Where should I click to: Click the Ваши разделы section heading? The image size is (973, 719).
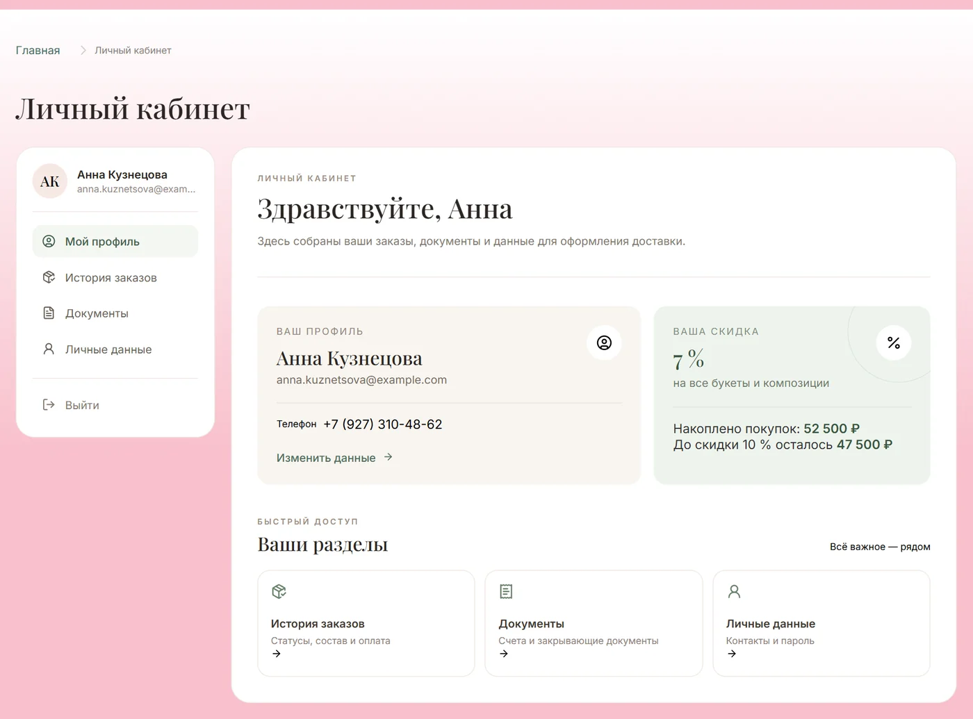322,545
